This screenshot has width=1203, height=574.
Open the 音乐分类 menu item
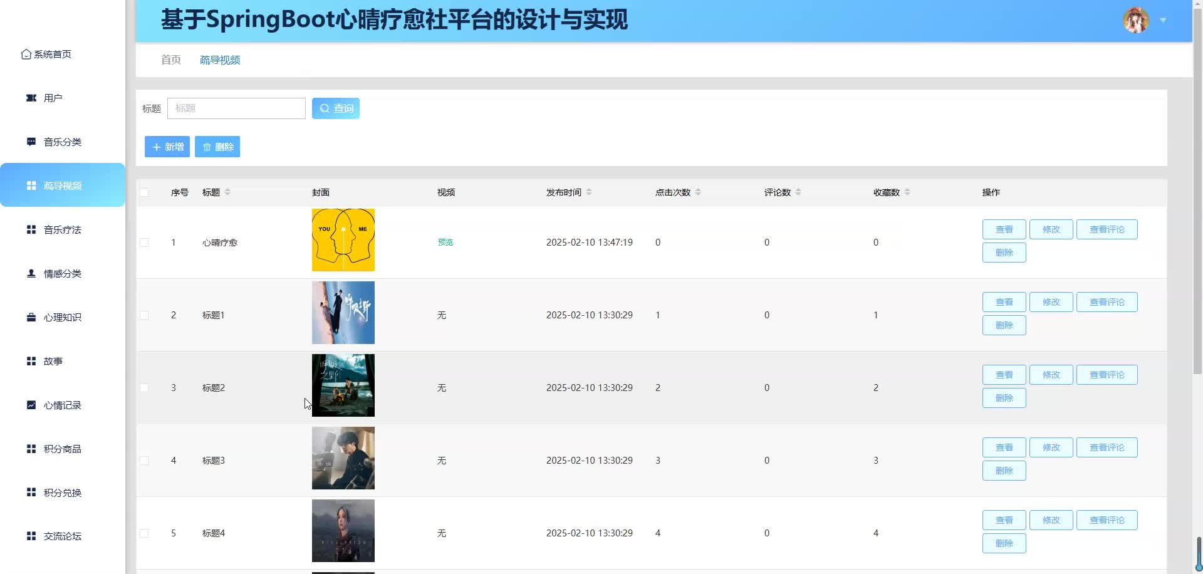63,142
